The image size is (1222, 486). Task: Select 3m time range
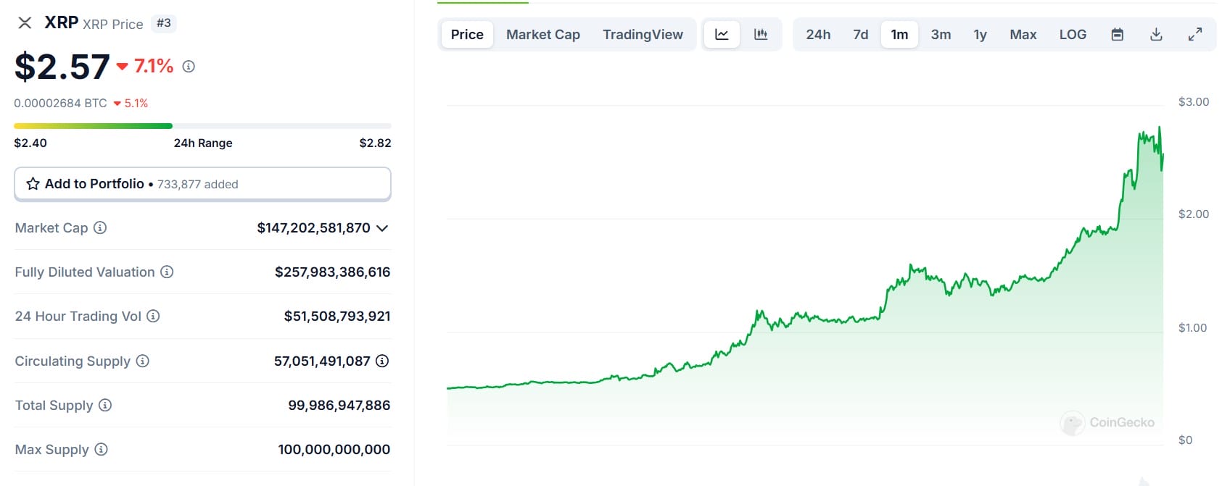[x=941, y=34]
